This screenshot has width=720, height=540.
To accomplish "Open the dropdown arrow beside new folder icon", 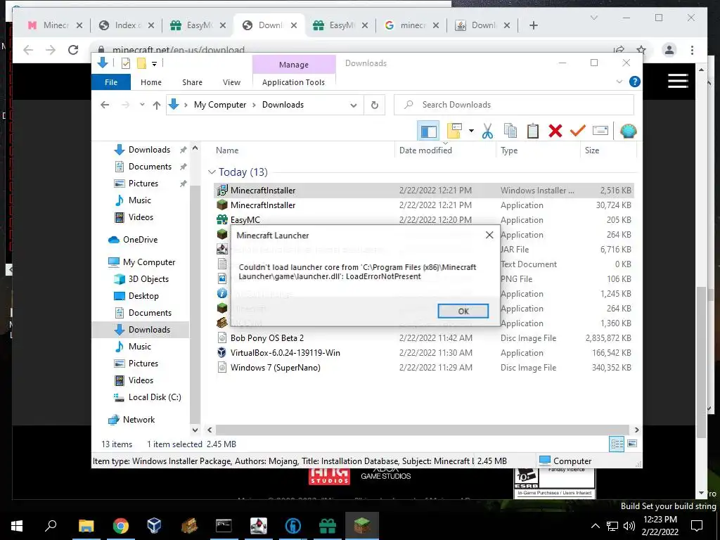I will [x=471, y=131].
